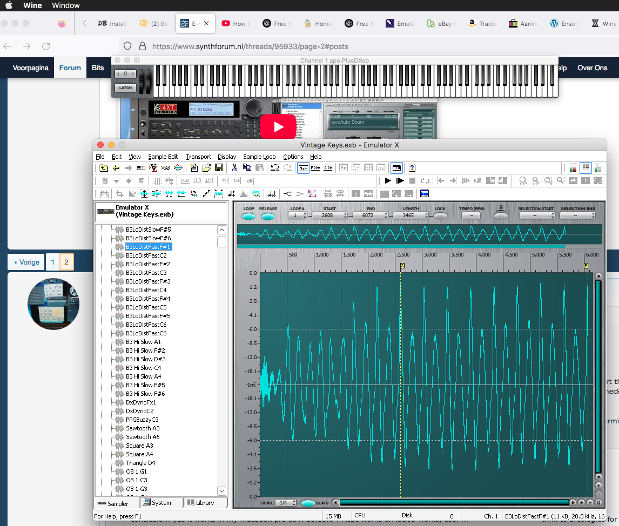Adjust the BEATS sensitivity slider knob

point(308,503)
